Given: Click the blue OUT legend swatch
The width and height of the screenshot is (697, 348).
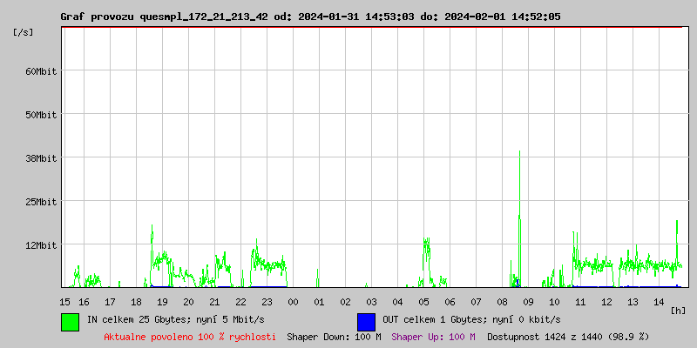Looking at the screenshot, I should [366, 321].
